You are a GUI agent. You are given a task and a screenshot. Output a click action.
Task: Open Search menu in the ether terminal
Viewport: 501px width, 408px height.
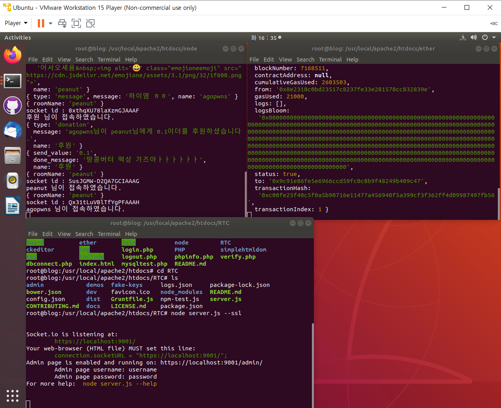pyautogui.click(x=305, y=60)
